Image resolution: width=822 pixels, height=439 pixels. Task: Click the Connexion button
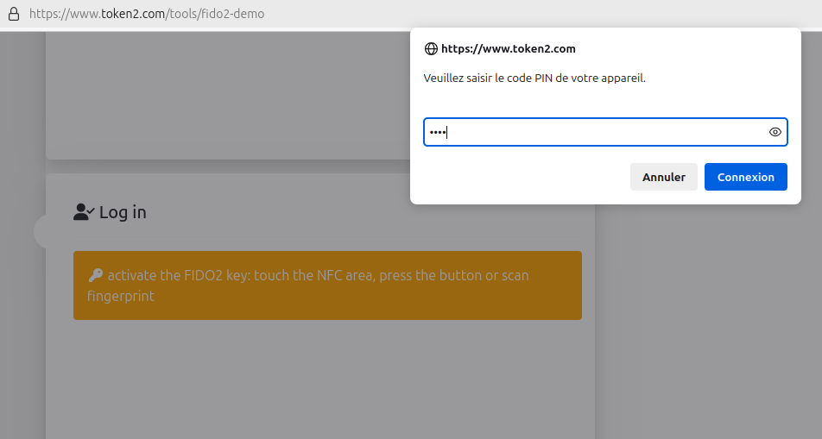(745, 177)
